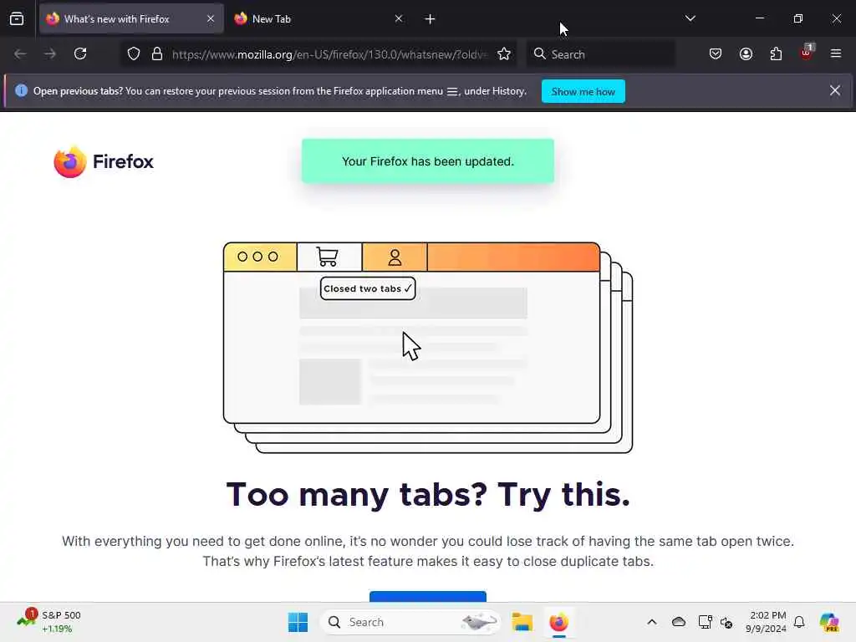
Task: Open the Firefox account icon
Action: coord(746,54)
